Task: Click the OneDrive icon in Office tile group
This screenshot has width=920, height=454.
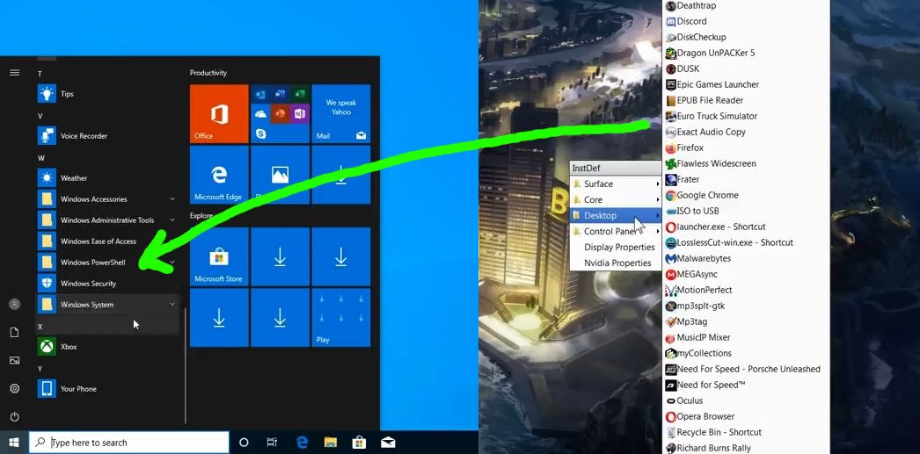Action: pyautogui.click(x=260, y=113)
